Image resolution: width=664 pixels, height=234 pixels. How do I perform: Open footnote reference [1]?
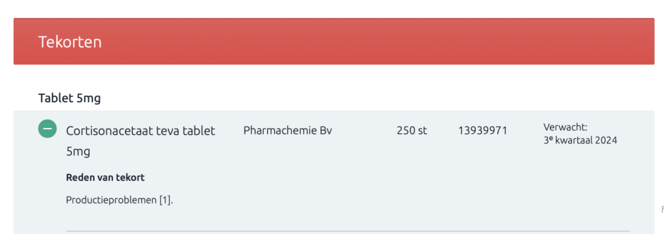165,200
